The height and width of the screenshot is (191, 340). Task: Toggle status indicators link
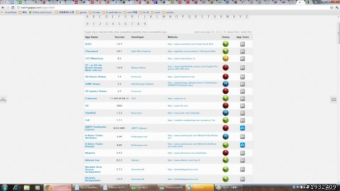point(96,32)
